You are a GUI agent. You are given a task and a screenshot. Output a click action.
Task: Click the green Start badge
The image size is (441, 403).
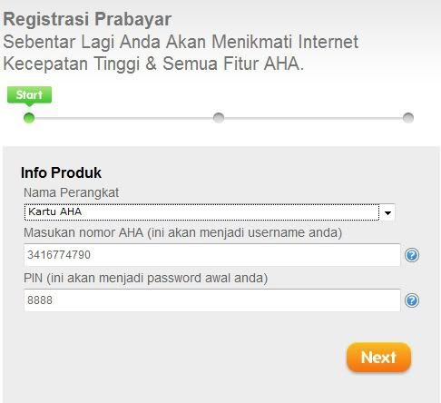29,95
